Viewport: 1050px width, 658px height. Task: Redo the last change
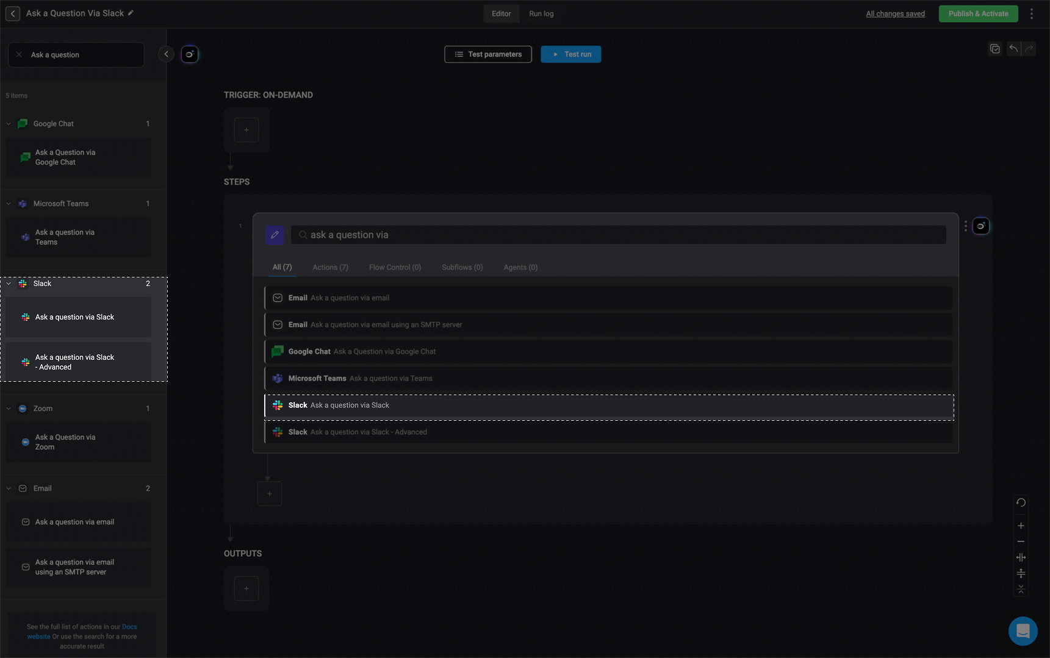pos(1029,49)
